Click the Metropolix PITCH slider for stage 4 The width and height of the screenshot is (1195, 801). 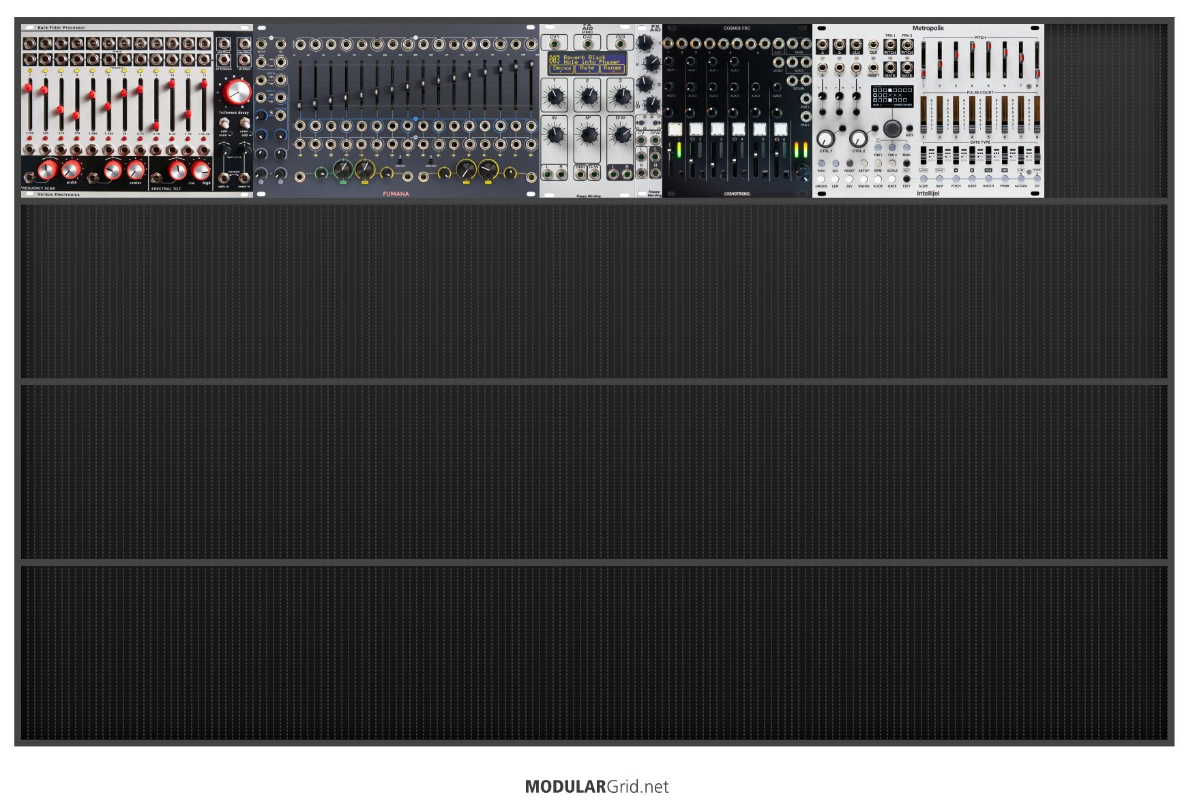pos(972,61)
